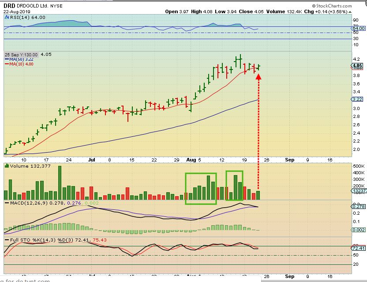This screenshot has width=367, height=282.
Task: Click the Close 4.05 value in the header
Action: pyautogui.click(x=251, y=11)
